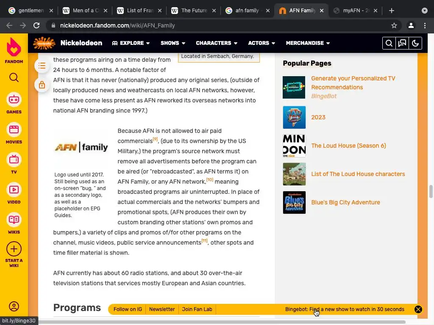Open the 2023 popular page link
The image size is (434, 325).
click(318, 117)
